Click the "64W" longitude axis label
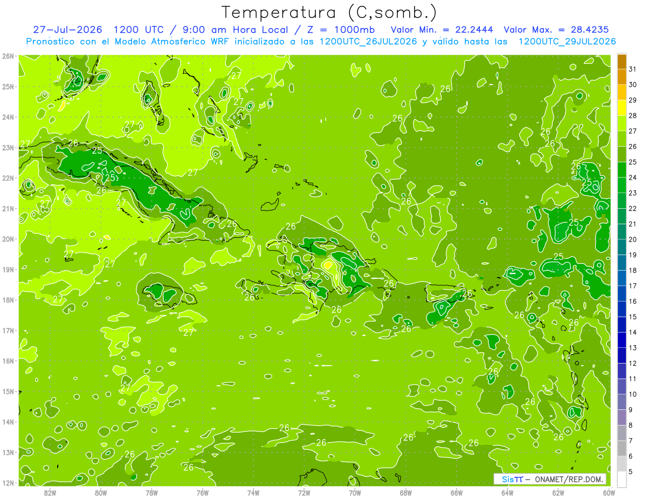Image resolution: width=647 pixels, height=500 pixels. coord(507,492)
